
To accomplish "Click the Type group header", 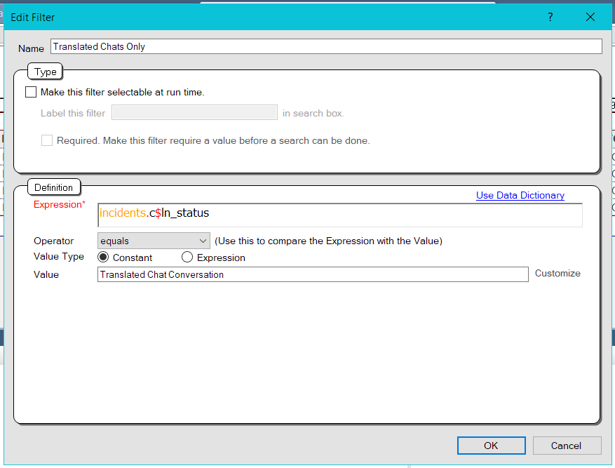I will point(46,72).
